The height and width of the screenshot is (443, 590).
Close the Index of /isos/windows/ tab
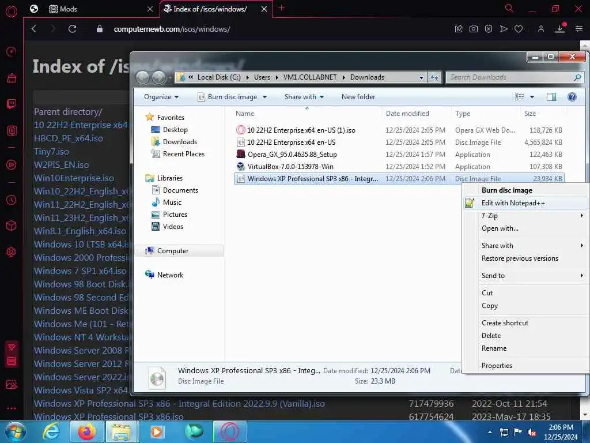264,9
